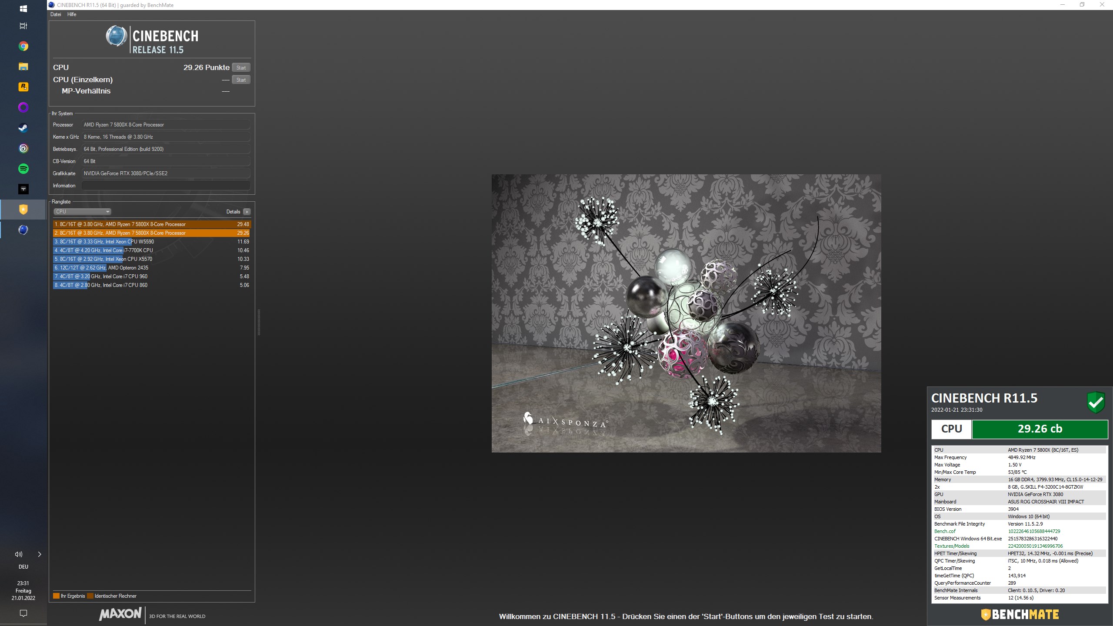Switch to BenchMate shield taskbar icon

coord(23,210)
